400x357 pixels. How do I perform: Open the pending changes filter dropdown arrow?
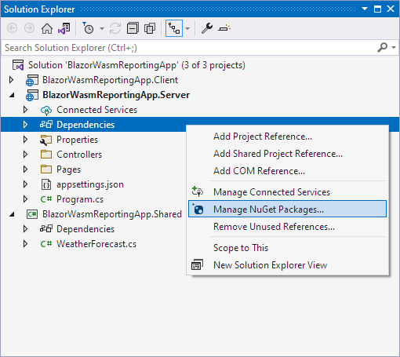pyautogui.click(x=102, y=28)
